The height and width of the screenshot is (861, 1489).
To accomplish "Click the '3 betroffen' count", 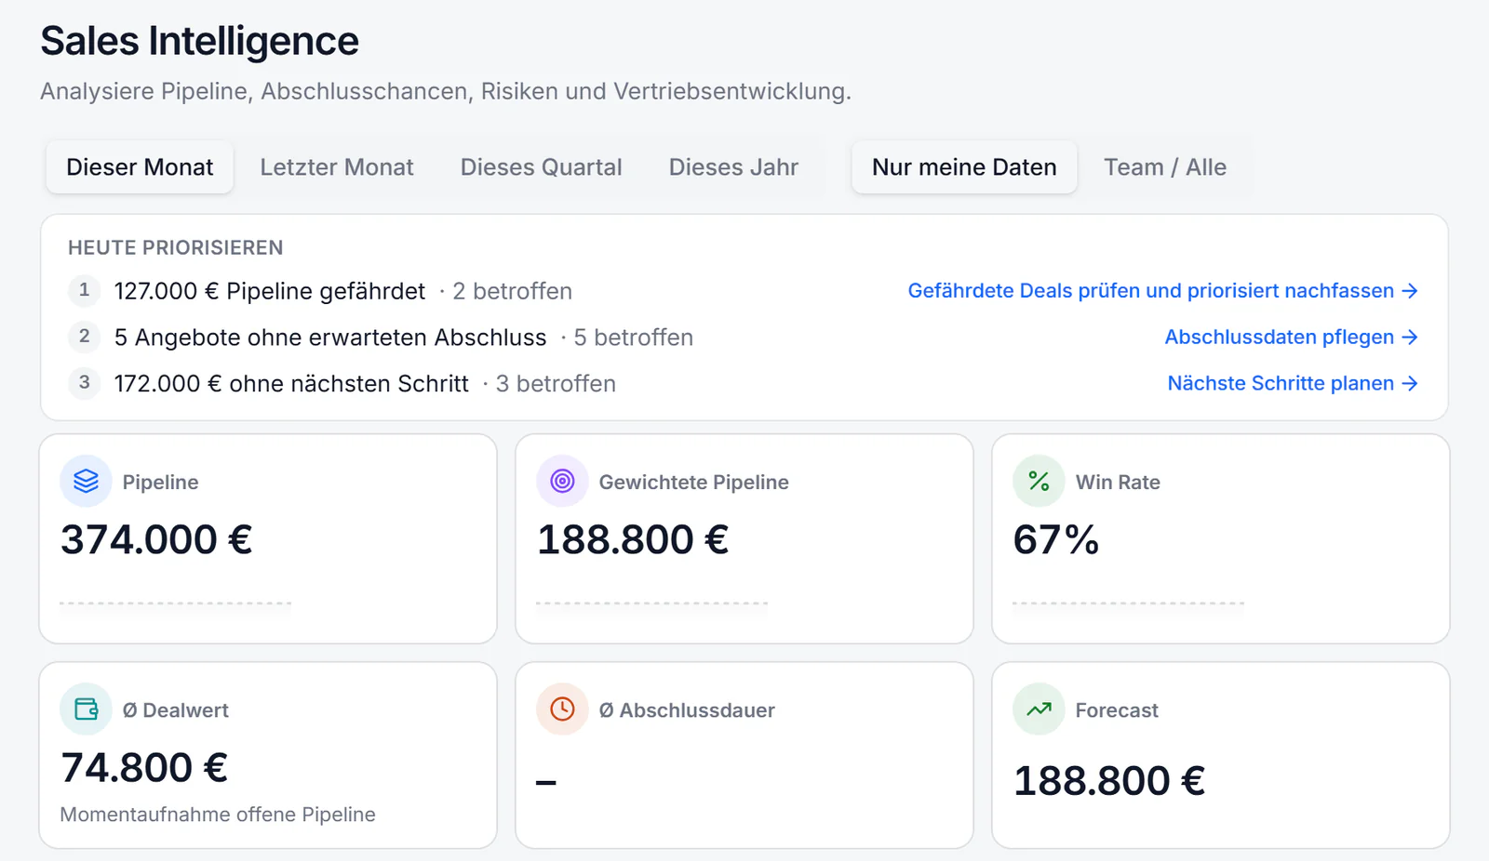I will [x=556, y=384].
